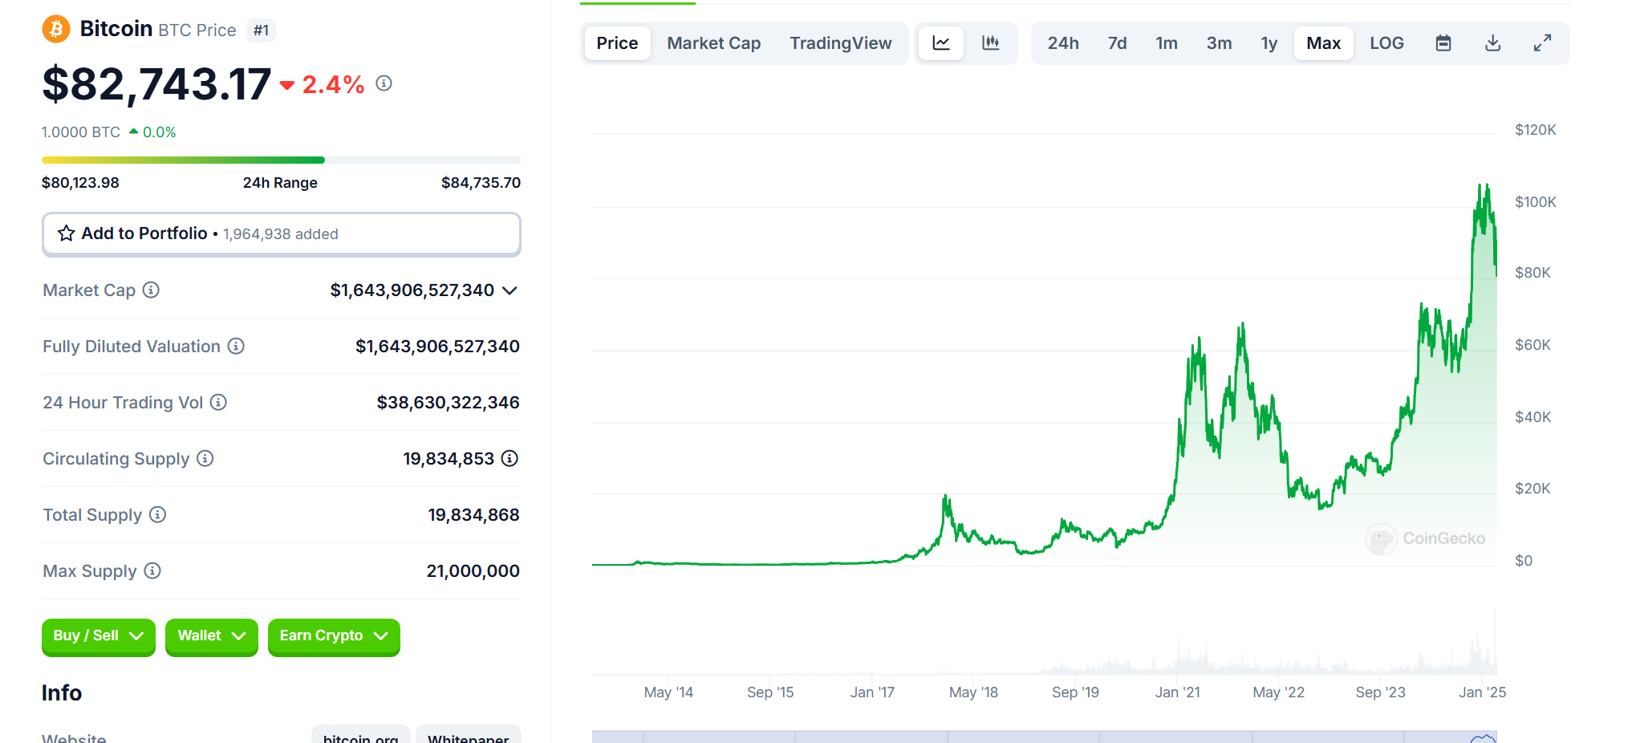The width and height of the screenshot is (1636, 743).
Task: Click the 21,000,000 max supply value
Action: [x=473, y=571]
